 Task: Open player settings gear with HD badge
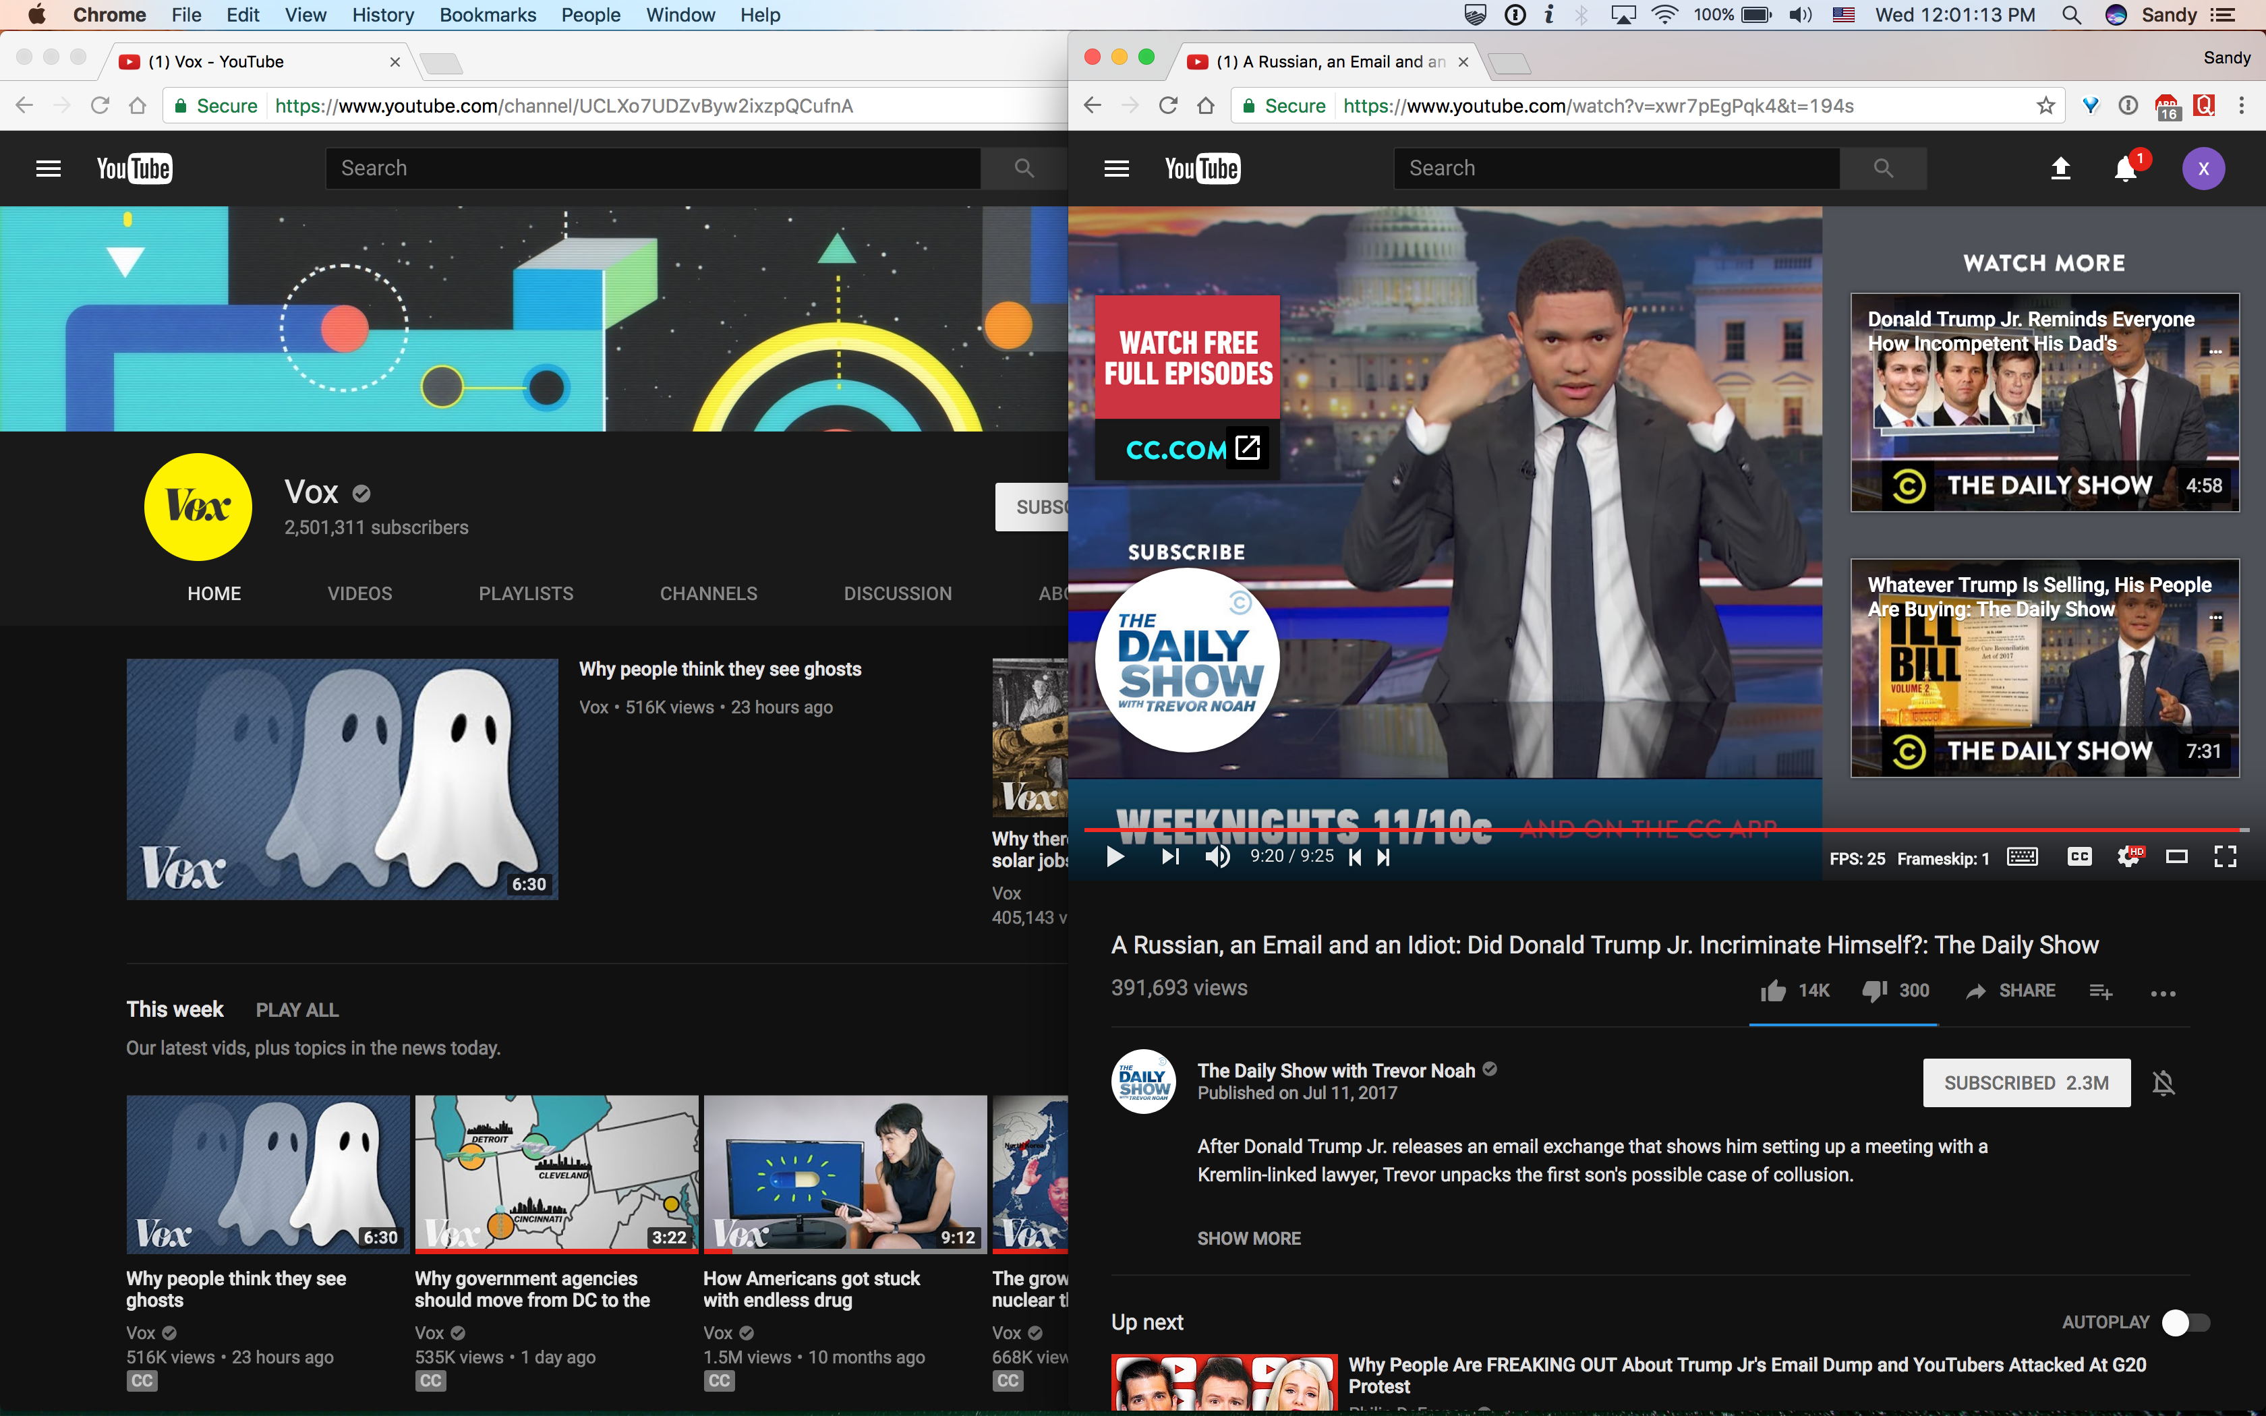pyautogui.click(x=2129, y=857)
